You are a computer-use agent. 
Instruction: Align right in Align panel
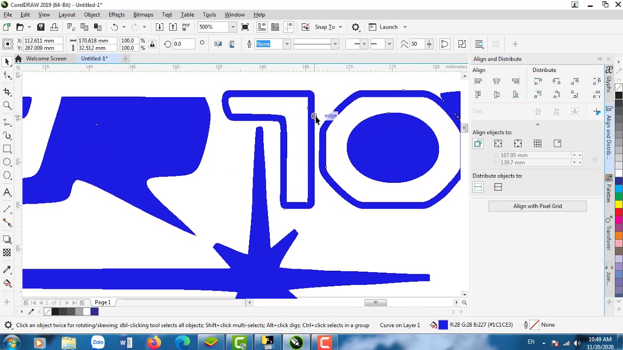click(x=515, y=81)
